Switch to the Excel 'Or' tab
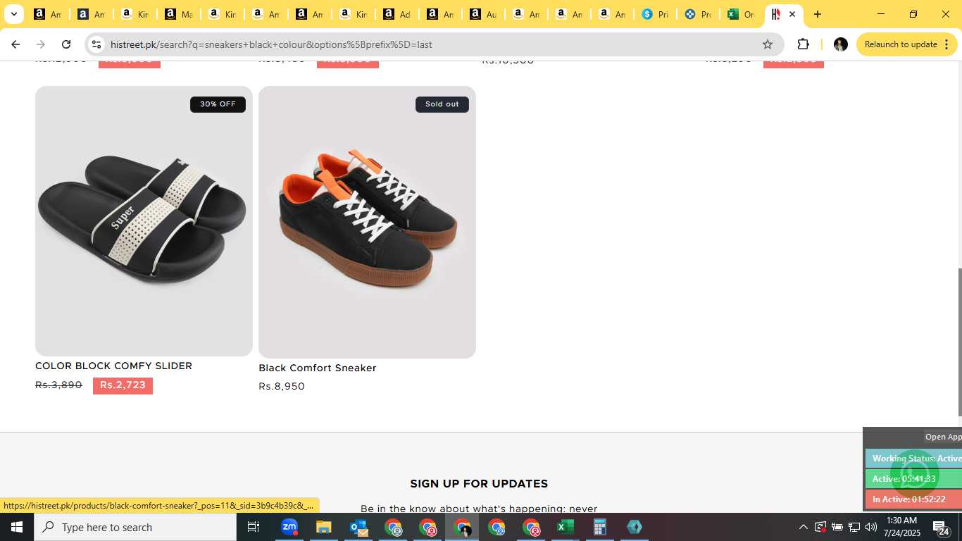Viewport: 962px width, 541px height. [x=741, y=14]
